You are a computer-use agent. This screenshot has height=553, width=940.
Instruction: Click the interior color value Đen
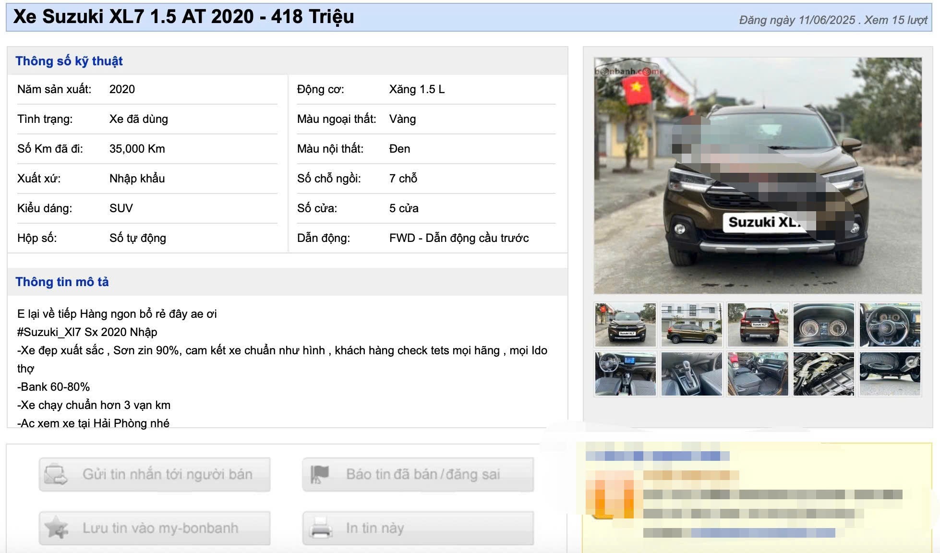coord(399,149)
